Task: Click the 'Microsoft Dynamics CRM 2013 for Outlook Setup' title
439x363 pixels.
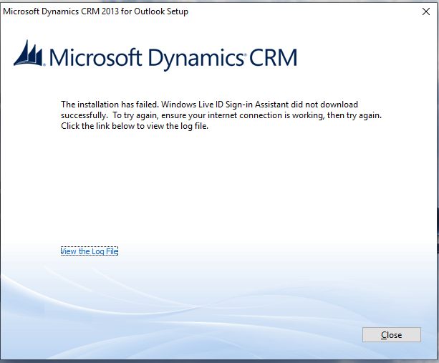Action: click(95, 11)
